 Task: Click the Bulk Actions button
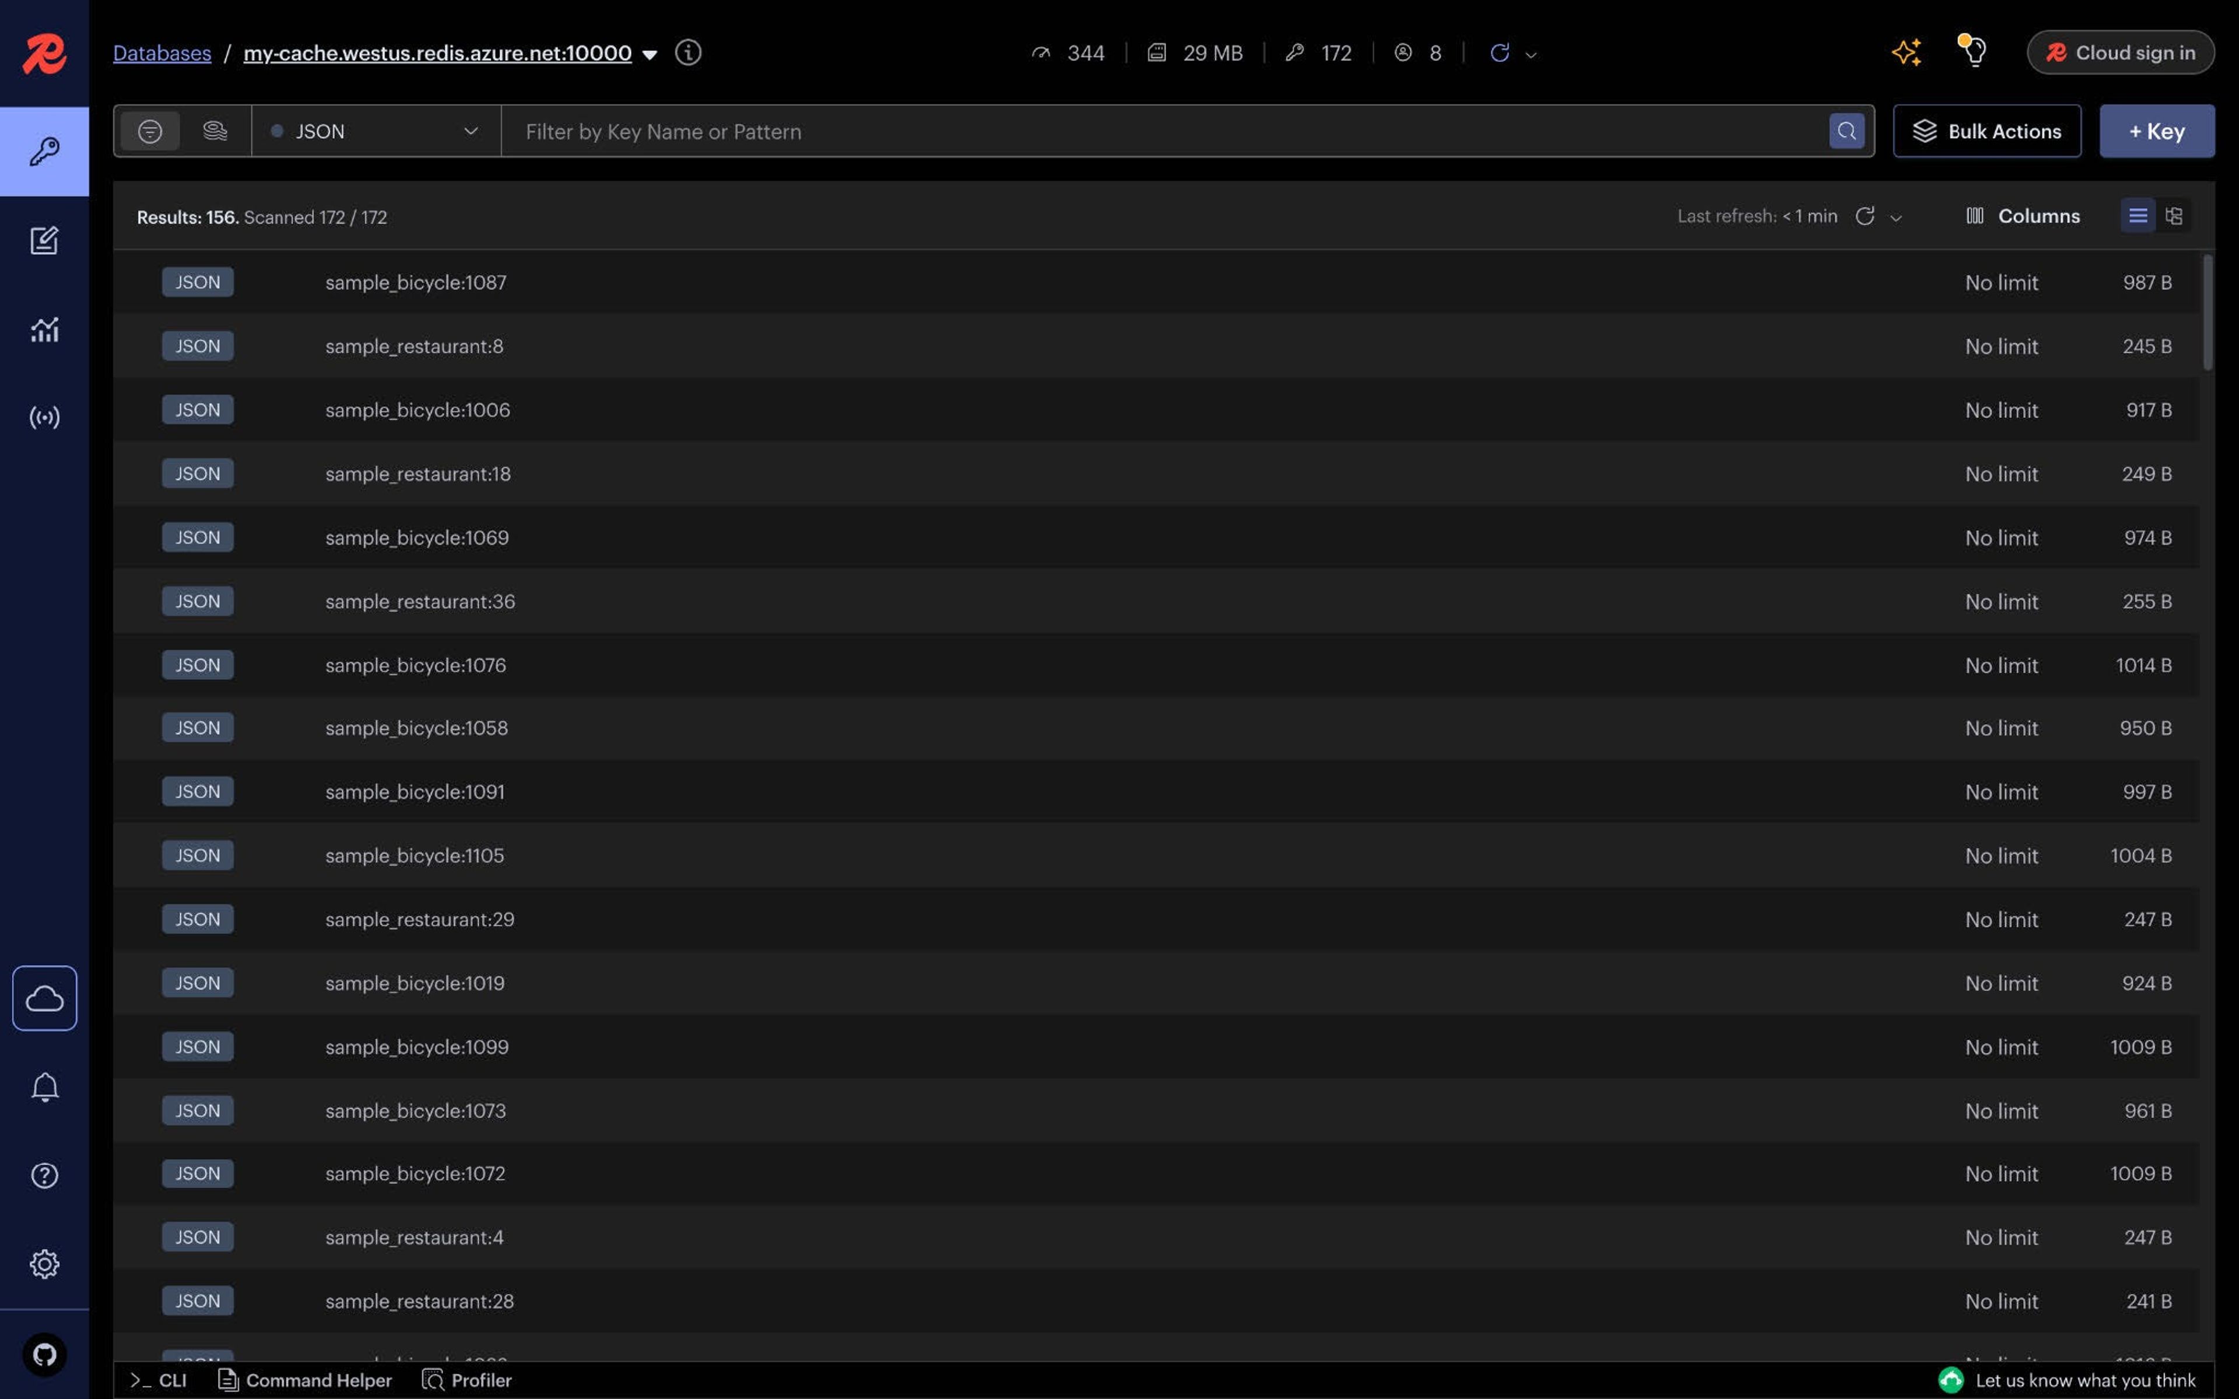click(1987, 131)
